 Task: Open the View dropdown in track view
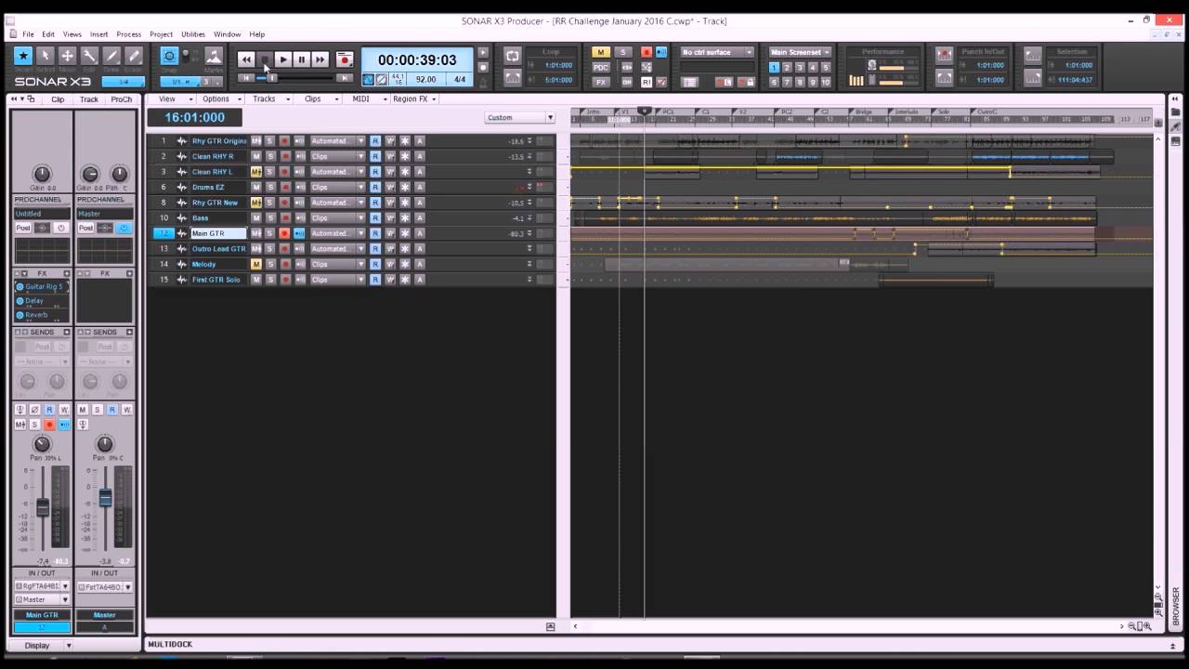(x=175, y=98)
